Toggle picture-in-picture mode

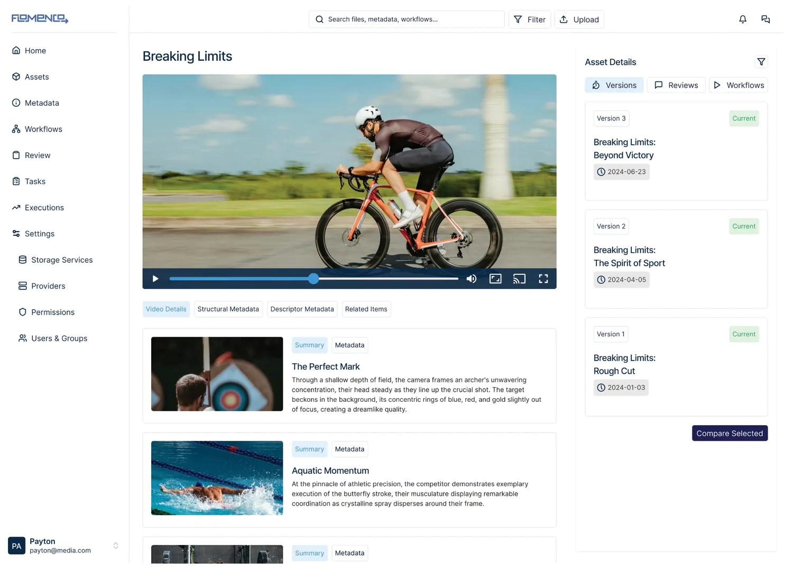495,279
